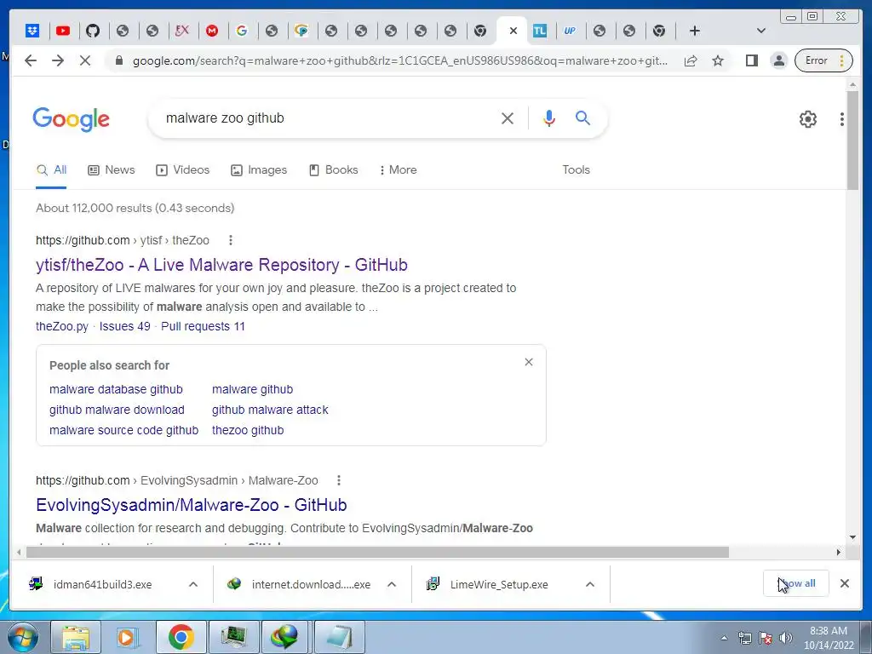Open Internet Download Manager taskbar icon
This screenshot has height=654, width=872.
click(284, 637)
